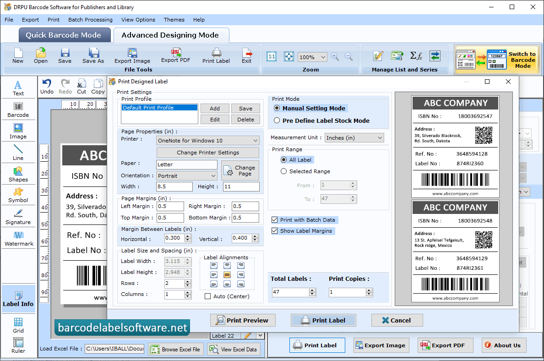This screenshot has width=544, height=361.
Task: Click the Print Label toolbar icon in File Tools
Action: click(216, 55)
